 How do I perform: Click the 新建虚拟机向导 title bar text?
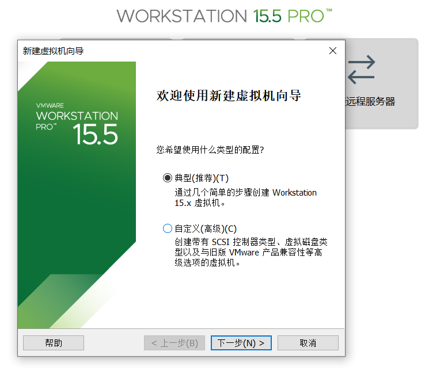[53, 51]
